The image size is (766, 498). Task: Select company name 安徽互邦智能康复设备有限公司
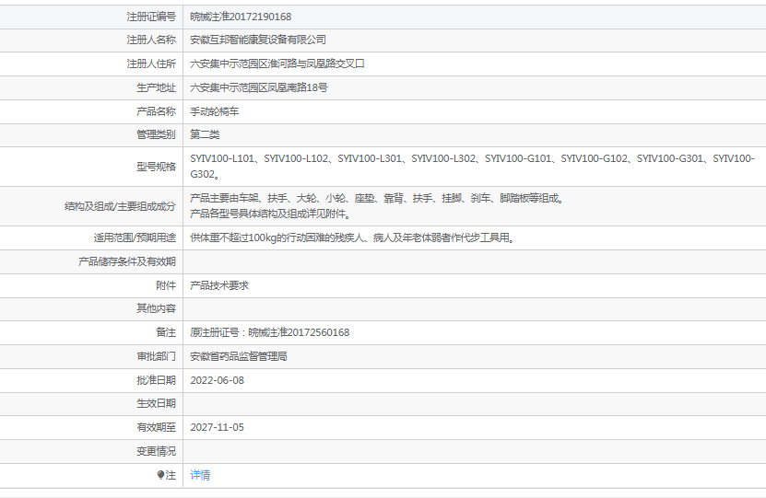[258, 40]
